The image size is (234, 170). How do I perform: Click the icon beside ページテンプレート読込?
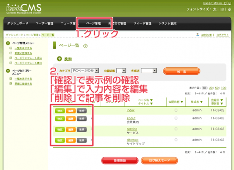[11, 58]
